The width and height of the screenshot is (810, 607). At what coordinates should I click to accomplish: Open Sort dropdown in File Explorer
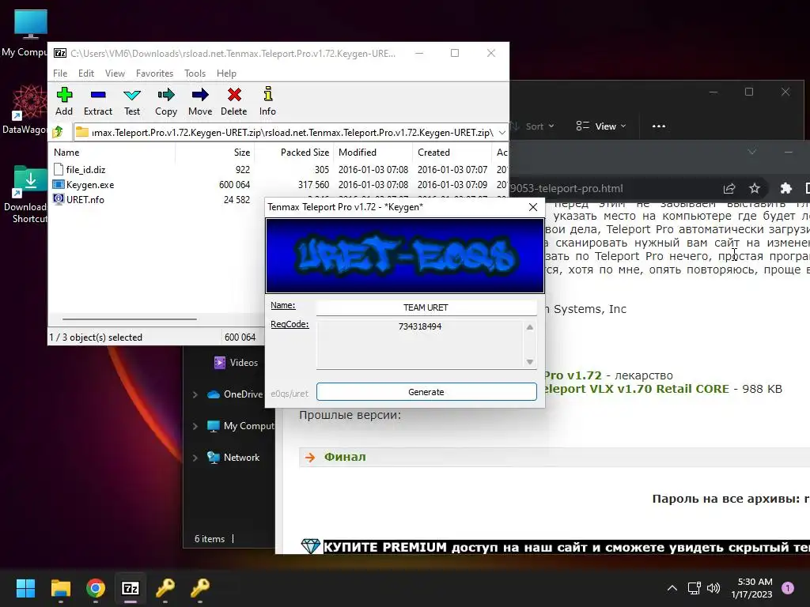pyautogui.click(x=534, y=126)
